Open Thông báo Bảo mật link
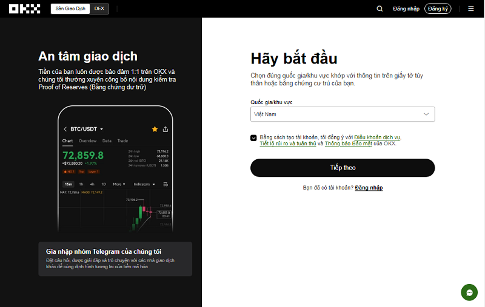 [x=348, y=144]
